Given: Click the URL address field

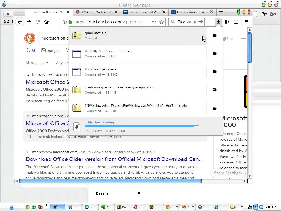Looking at the screenshot, I should [108, 22].
